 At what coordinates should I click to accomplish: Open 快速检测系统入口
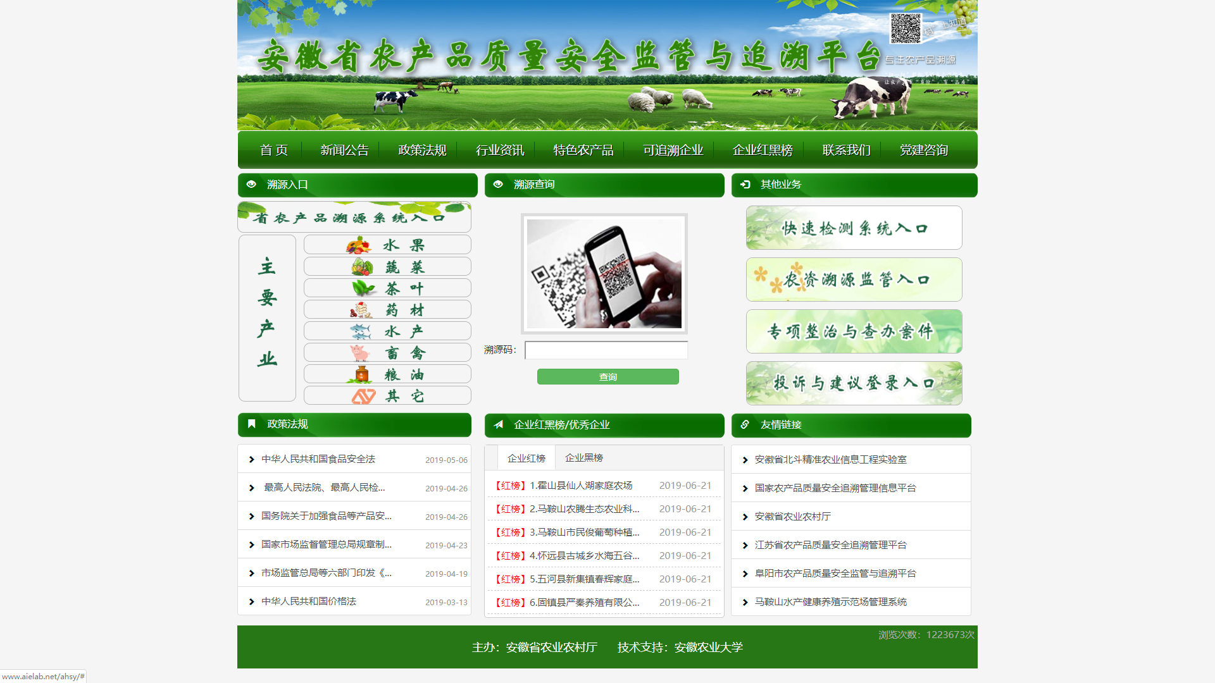point(854,228)
